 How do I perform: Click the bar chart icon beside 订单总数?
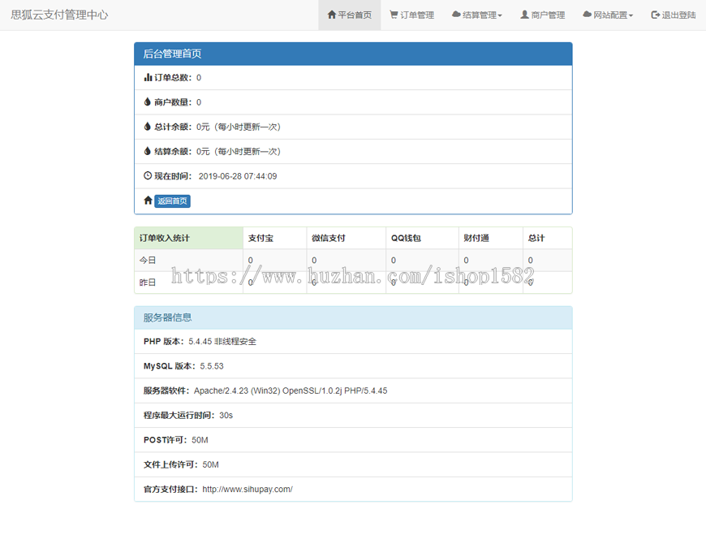[147, 77]
